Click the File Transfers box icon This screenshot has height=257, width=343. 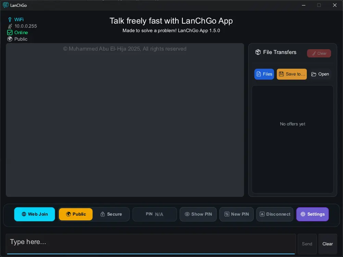(x=258, y=52)
